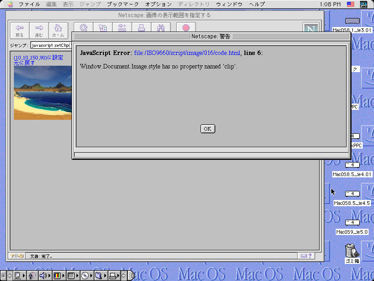Click the 'has no property named clip' message
This screenshot has height=281, width=374.
159,67
